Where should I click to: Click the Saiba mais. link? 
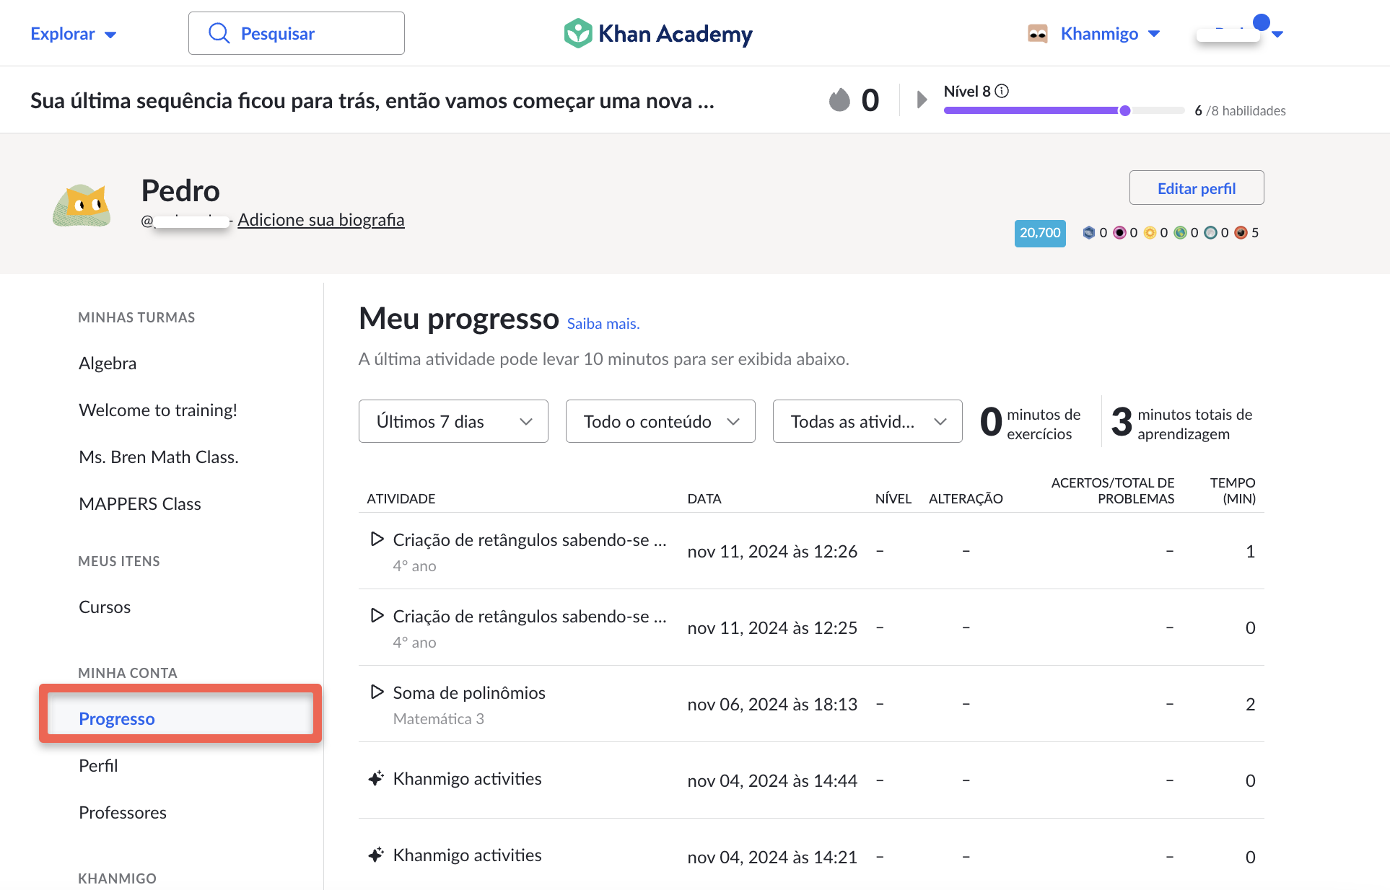pyautogui.click(x=603, y=324)
